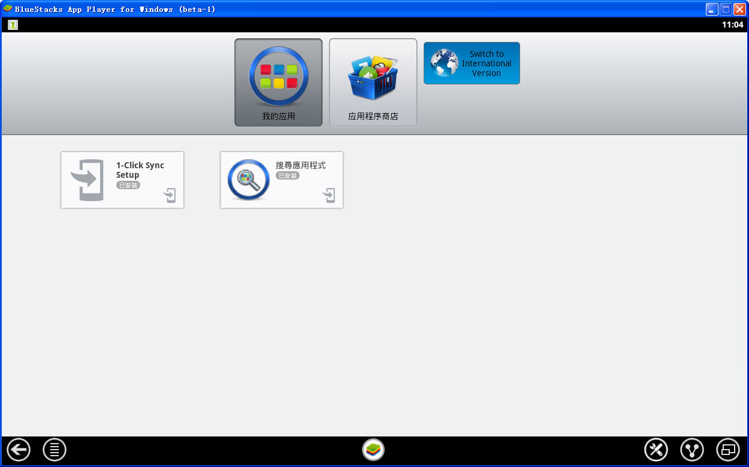Image resolution: width=749 pixels, height=467 pixels.
Task: Click Switch to International Version button
Action: [472, 63]
